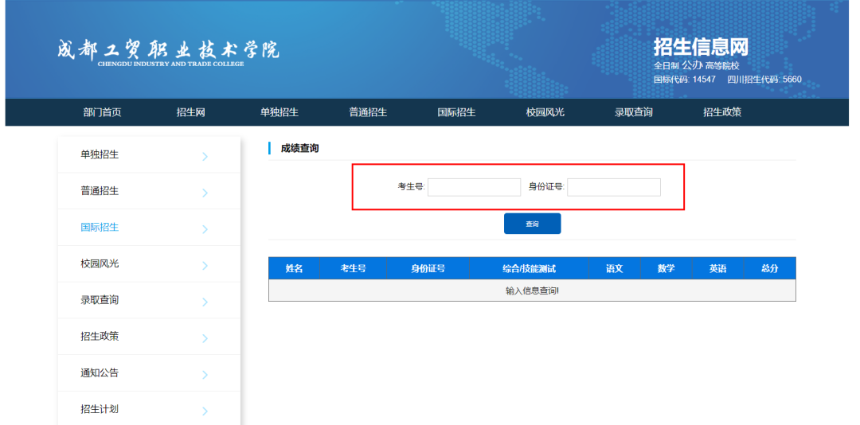The image size is (860, 425).
Task: Select 通知公告 in the left sidebar
Action: pyautogui.click(x=149, y=373)
